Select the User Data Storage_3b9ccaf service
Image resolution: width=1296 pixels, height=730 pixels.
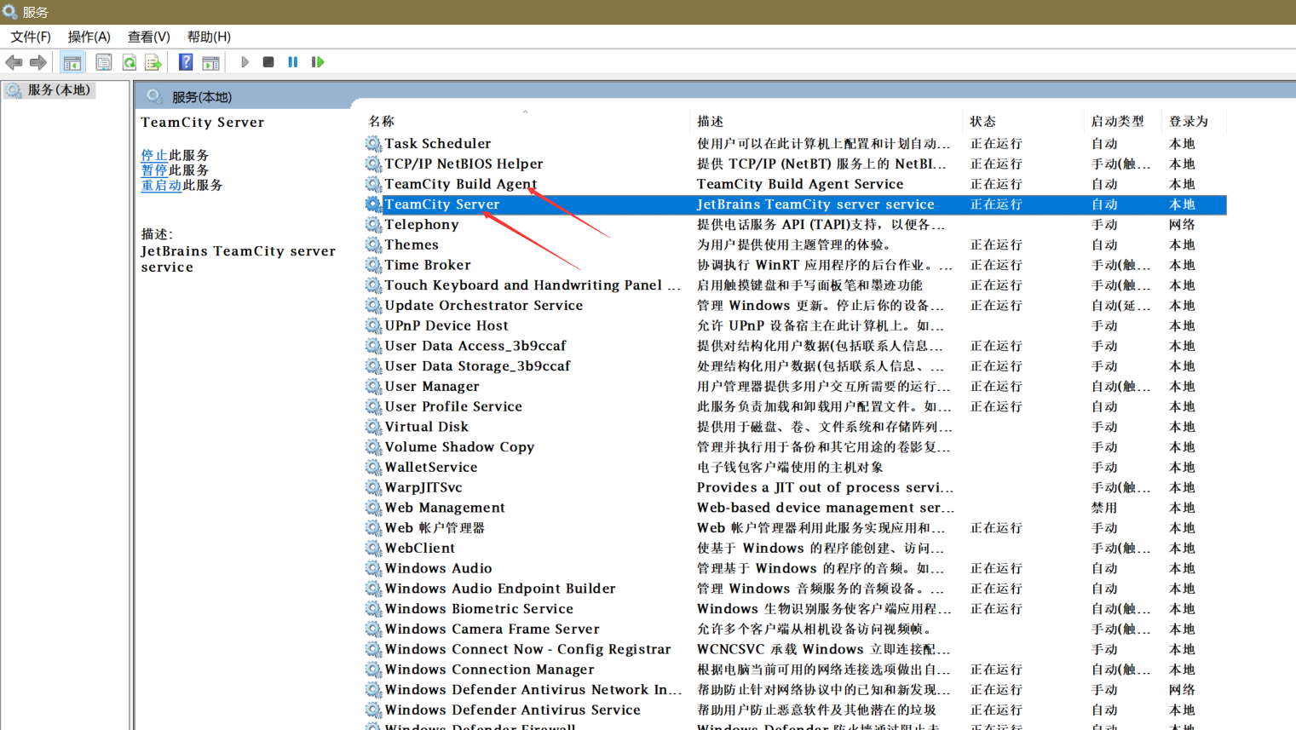[795, 366]
